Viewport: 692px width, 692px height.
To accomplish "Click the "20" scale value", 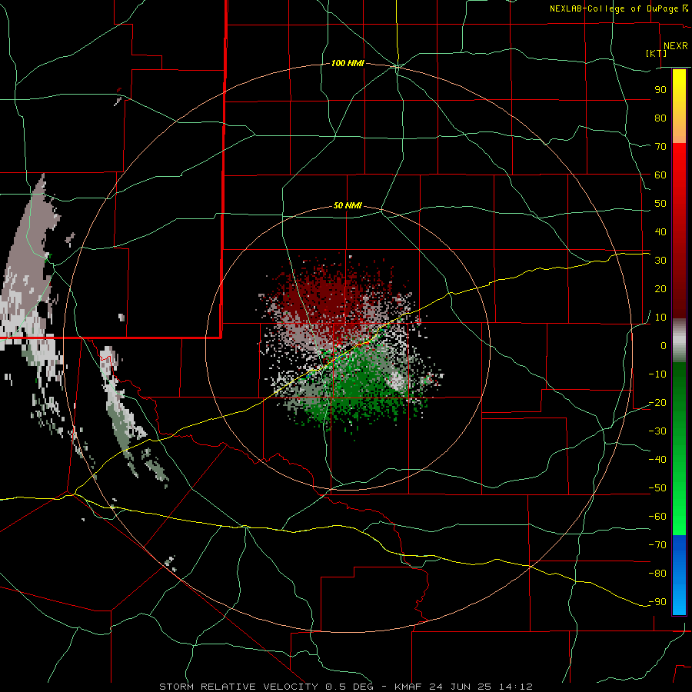I will 660,288.
